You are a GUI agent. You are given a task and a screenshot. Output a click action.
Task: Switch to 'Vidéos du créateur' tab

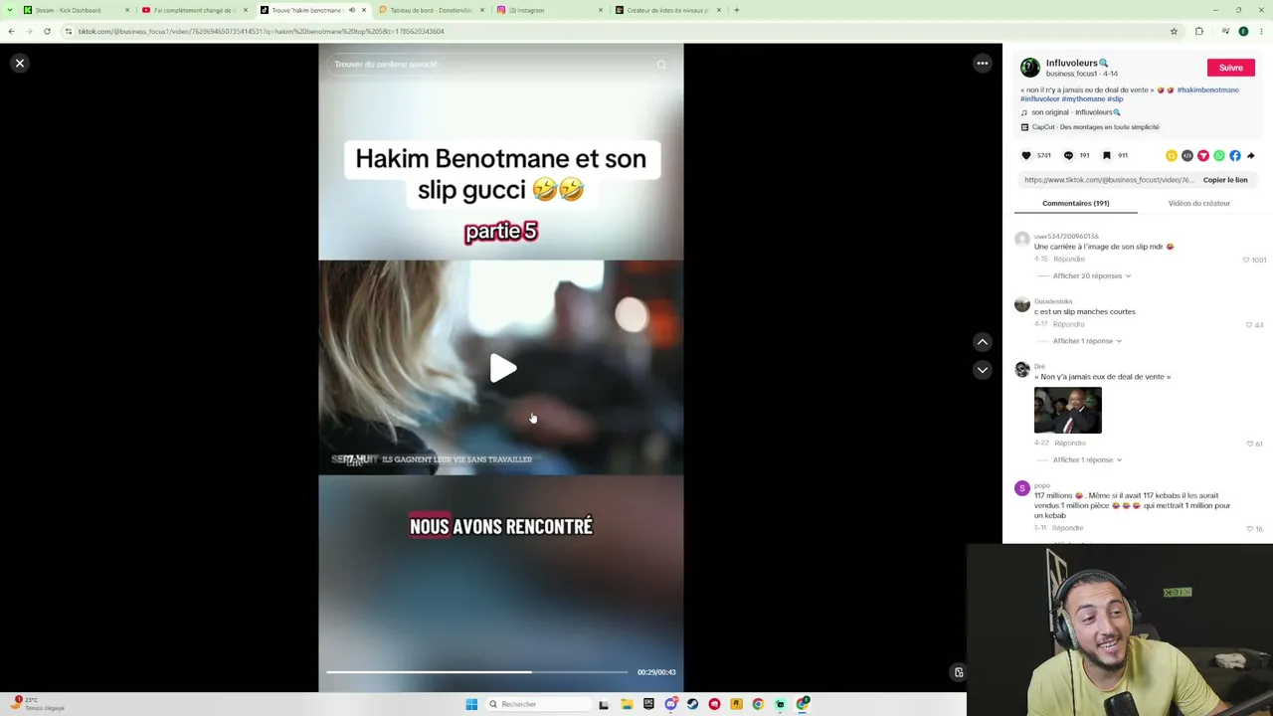[x=1198, y=203]
